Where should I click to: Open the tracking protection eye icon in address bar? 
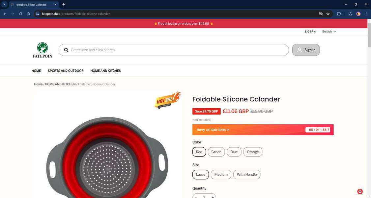tap(321, 14)
